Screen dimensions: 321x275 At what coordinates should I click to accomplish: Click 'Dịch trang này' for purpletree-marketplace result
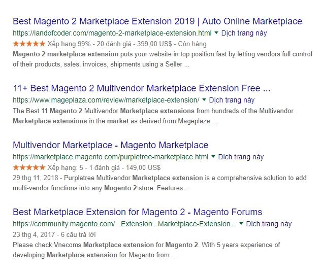pyautogui.click(x=241, y=157)
